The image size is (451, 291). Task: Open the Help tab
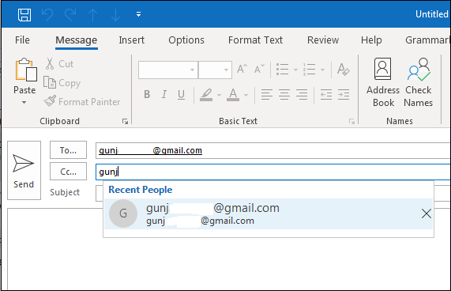click(x=371, y=40)
